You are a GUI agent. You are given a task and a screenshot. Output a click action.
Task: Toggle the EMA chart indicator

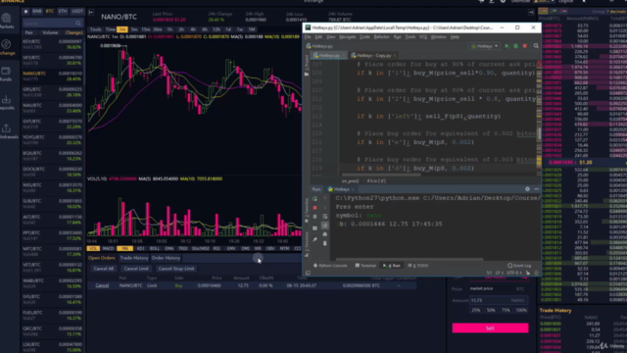click(x=169, y=248)
